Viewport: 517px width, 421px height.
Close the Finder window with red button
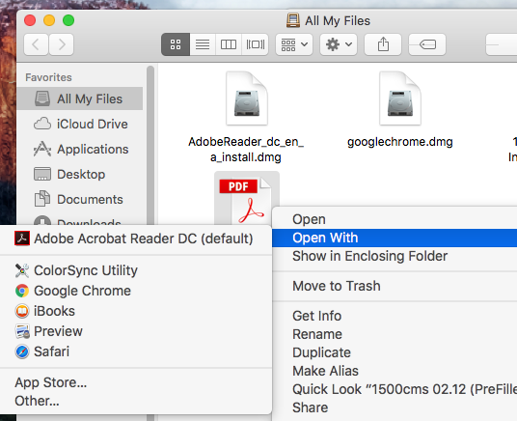tap(30, 20)
